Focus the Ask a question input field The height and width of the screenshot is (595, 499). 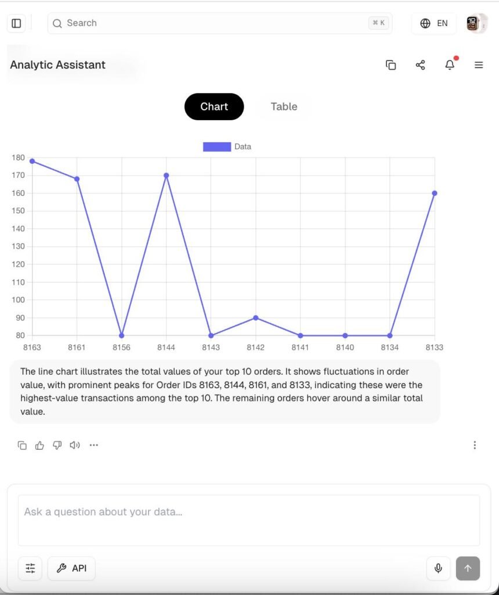[248, 520]
